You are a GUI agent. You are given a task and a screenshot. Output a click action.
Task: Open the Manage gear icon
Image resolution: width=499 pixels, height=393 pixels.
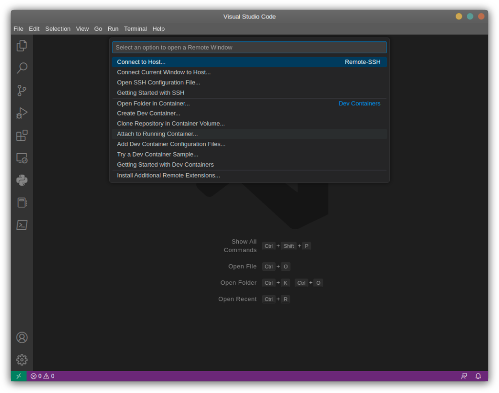[x=22, y=360]
